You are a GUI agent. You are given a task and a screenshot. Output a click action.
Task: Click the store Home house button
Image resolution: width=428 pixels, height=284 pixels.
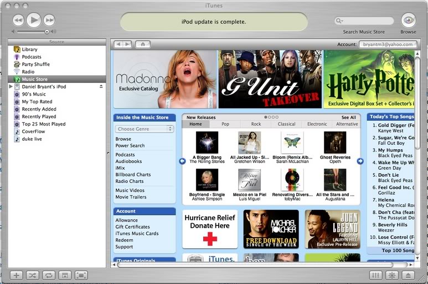click(143, 44)
